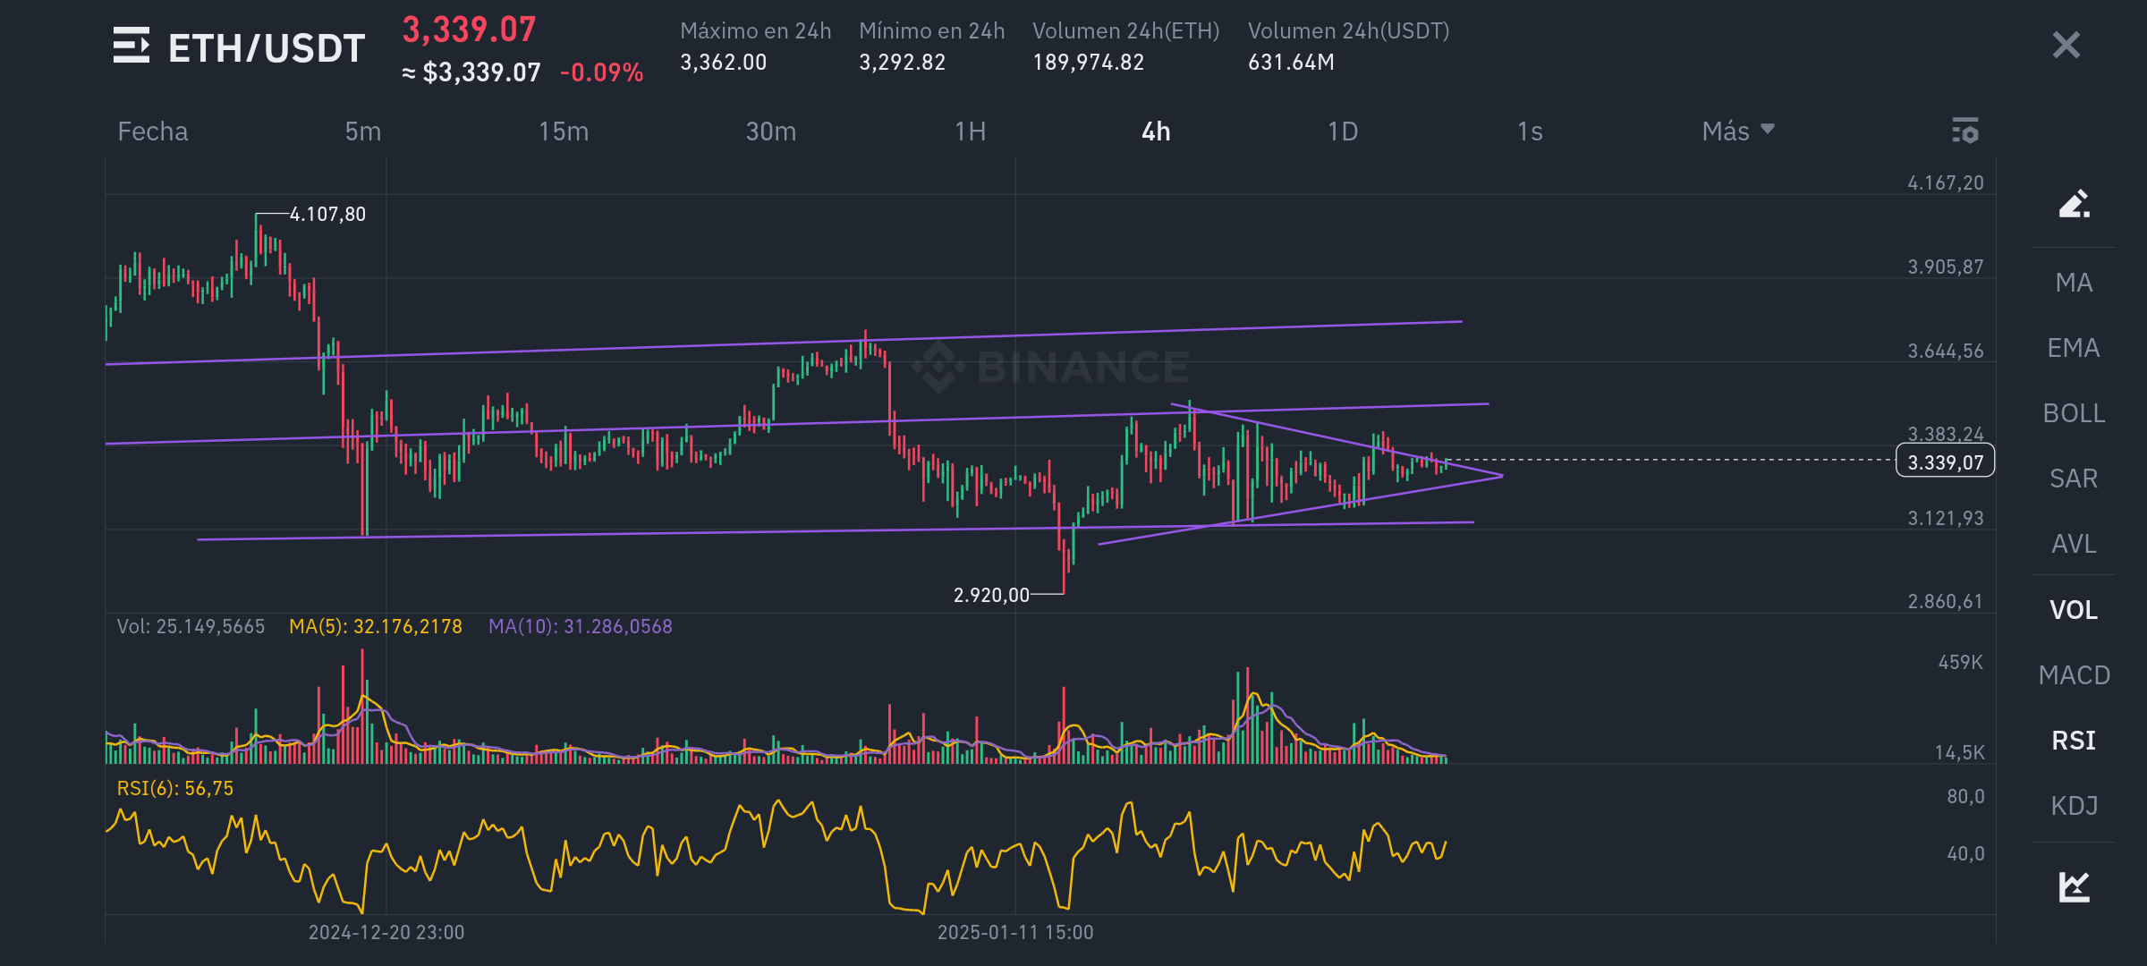2147x966 pixels.
Task: Click the 40,0 RSI axis label
Action: (1965, 853)
